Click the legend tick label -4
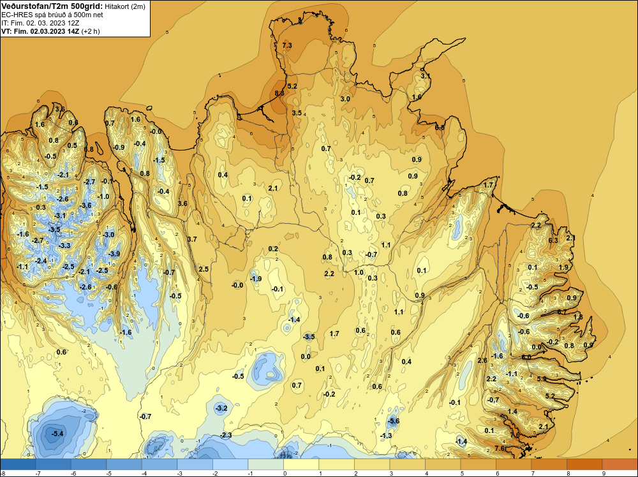 [144, 473]
